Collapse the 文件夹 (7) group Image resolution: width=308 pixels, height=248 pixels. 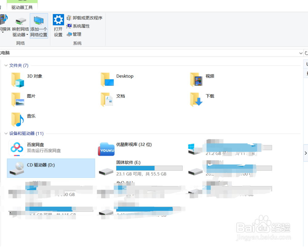6,65
